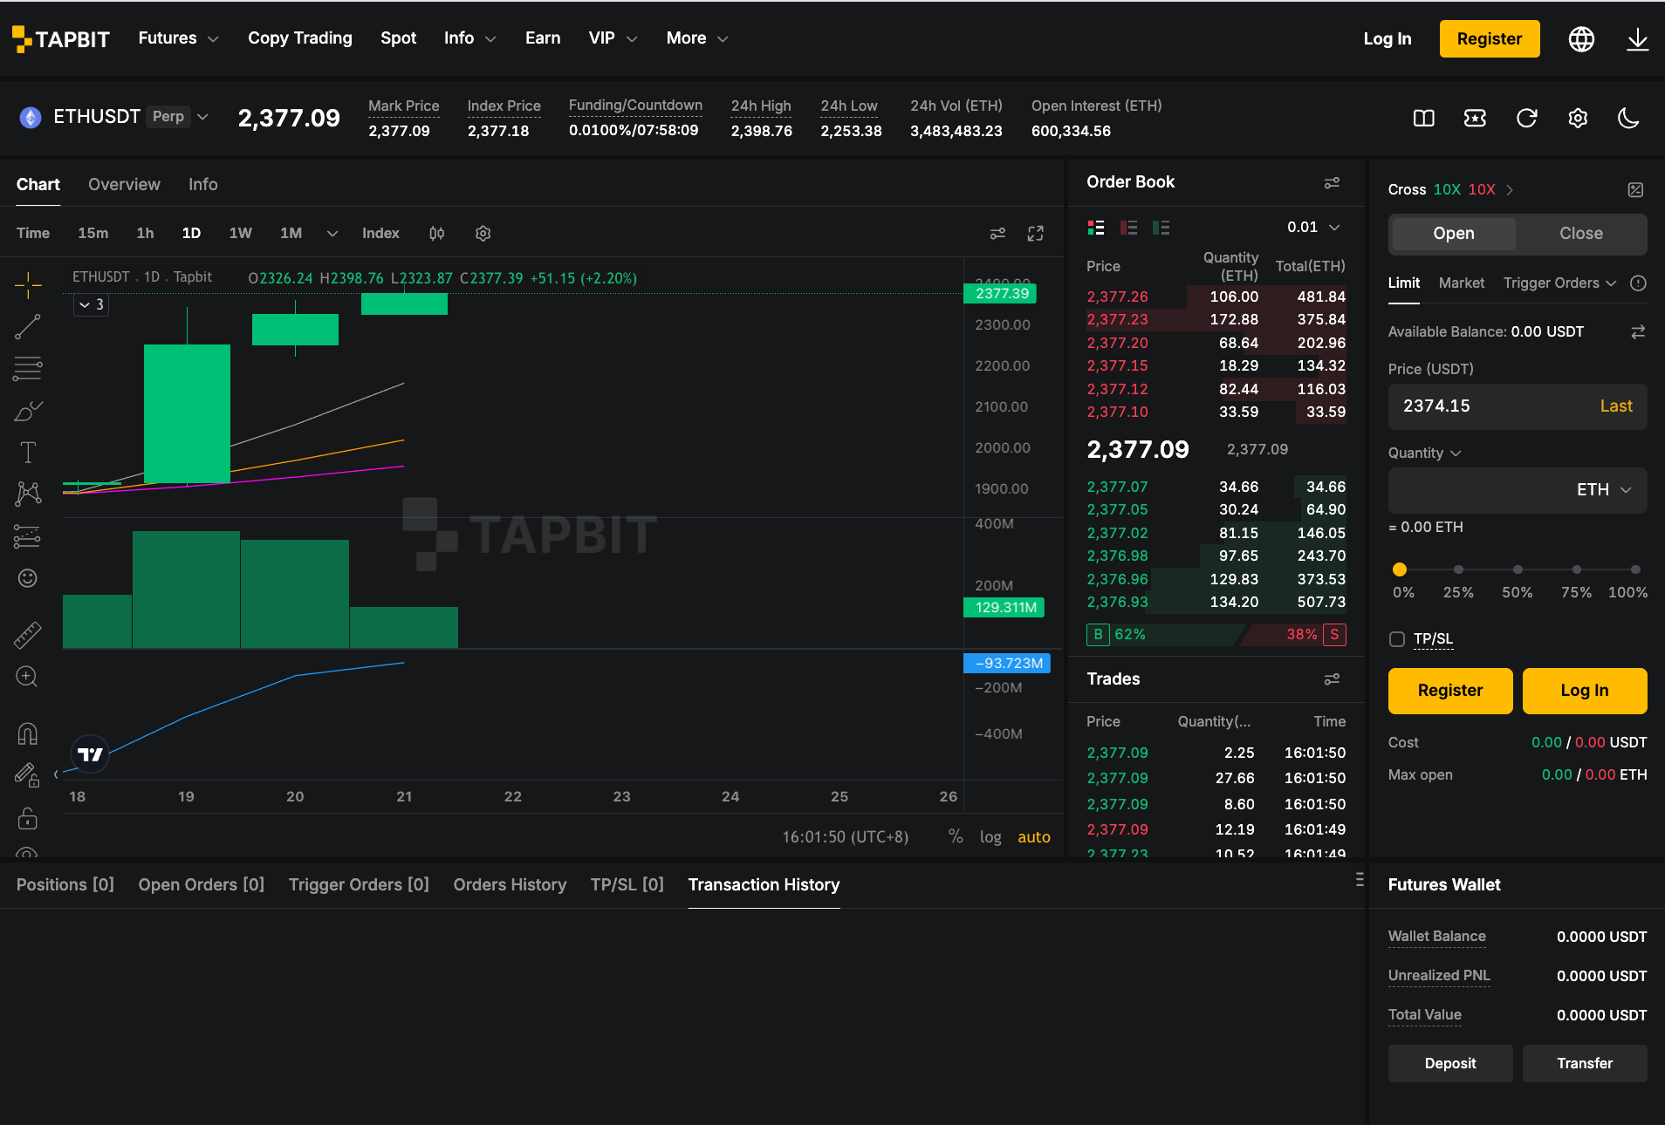Open the calculator icon in order panel
This screenshot has height=1125, width=1665.
(1636, 189)
